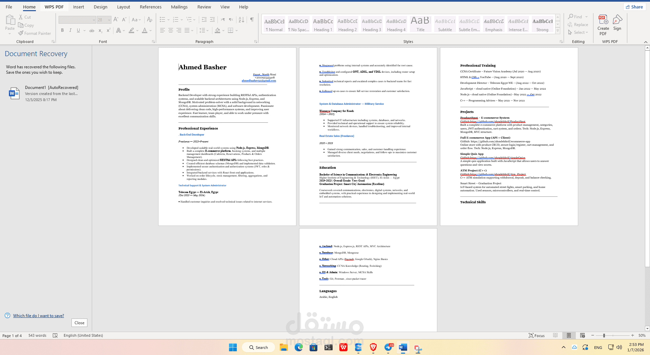Shrink font size with the smaller A icon
This screenshot has height=355, width=650.
(x=124, y=20)
